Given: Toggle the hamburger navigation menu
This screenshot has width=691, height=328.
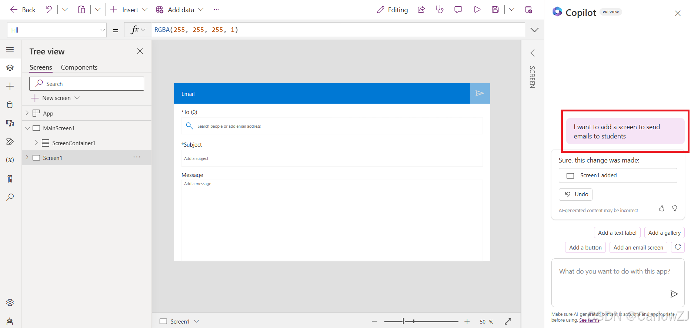Looking at the screenshot, I should pos(10,49).
